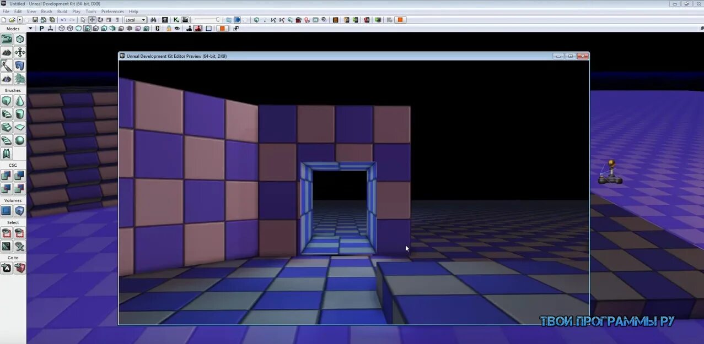Open the Preferences menu
The height and width of the screenshot is (344, 704).
click(112, 11)
